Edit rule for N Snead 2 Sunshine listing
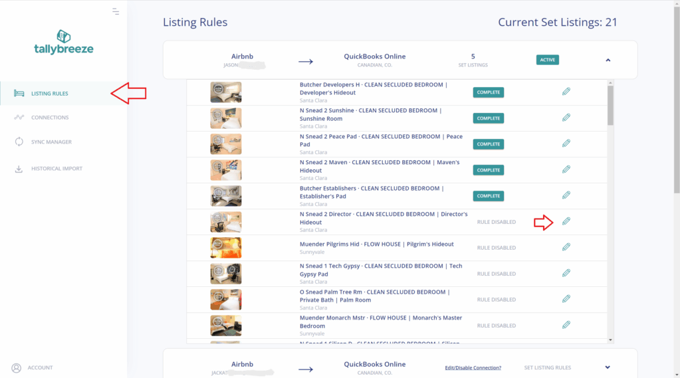680x378 pixels. pyautogui.click(x=566, y=118)
